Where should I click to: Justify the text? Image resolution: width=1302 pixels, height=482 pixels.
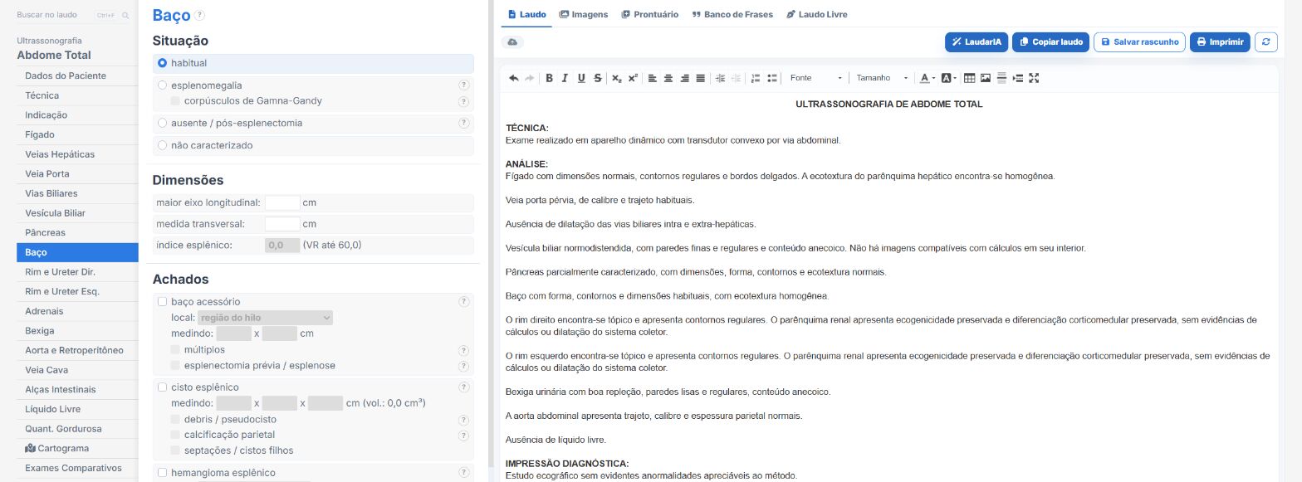tap(700, 78)
